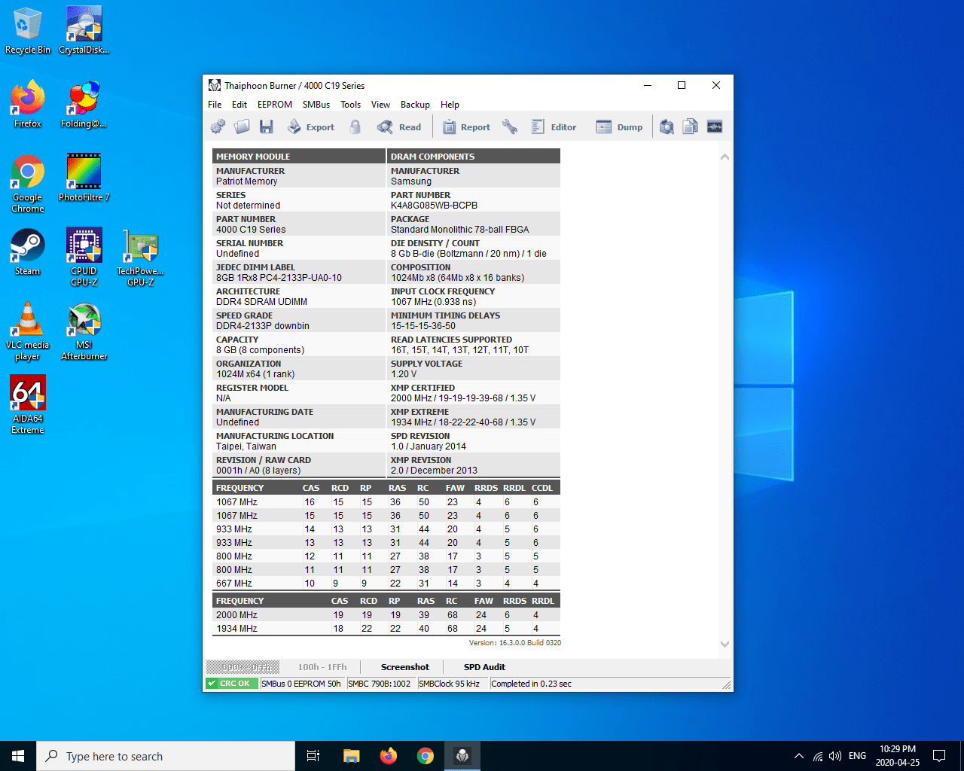Click the magnifier search icon in toolbar
This screenshot has width=964, height=771.
[667, 127]
